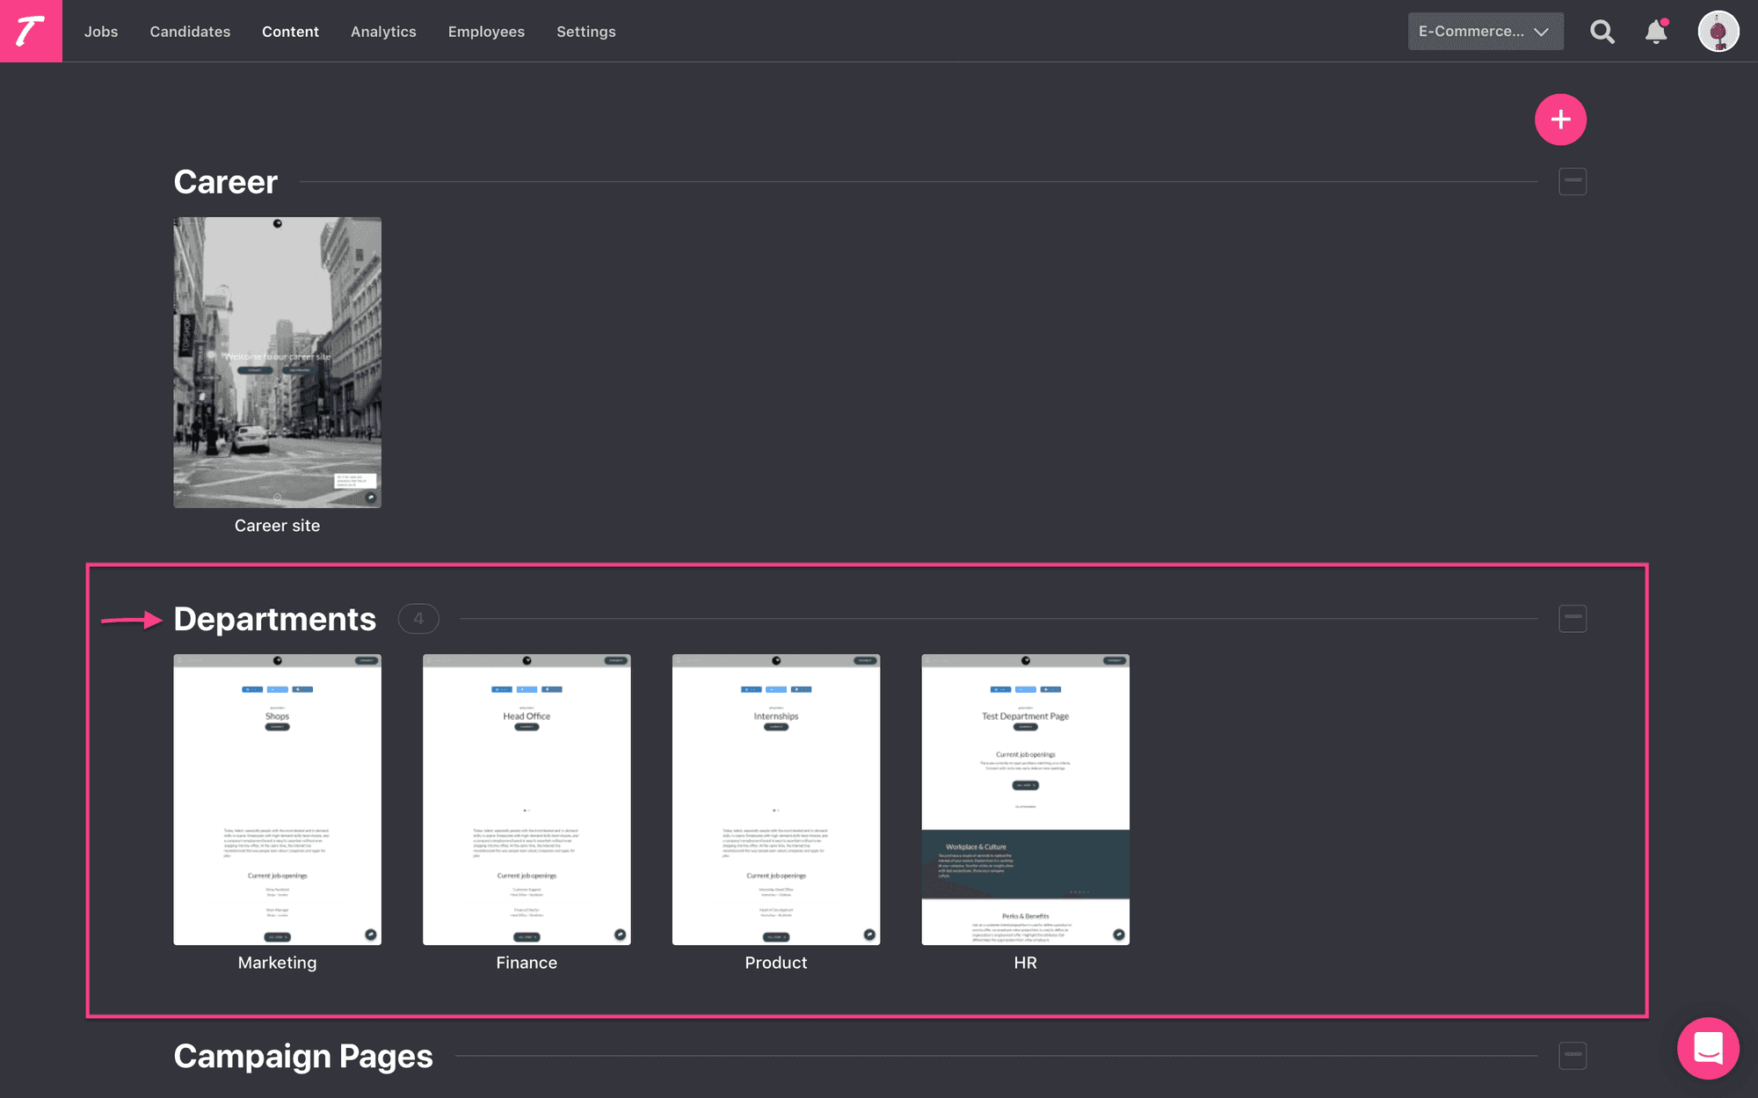Click the Departments heading
1758x1098 pixels.
[x=274, y=619]
